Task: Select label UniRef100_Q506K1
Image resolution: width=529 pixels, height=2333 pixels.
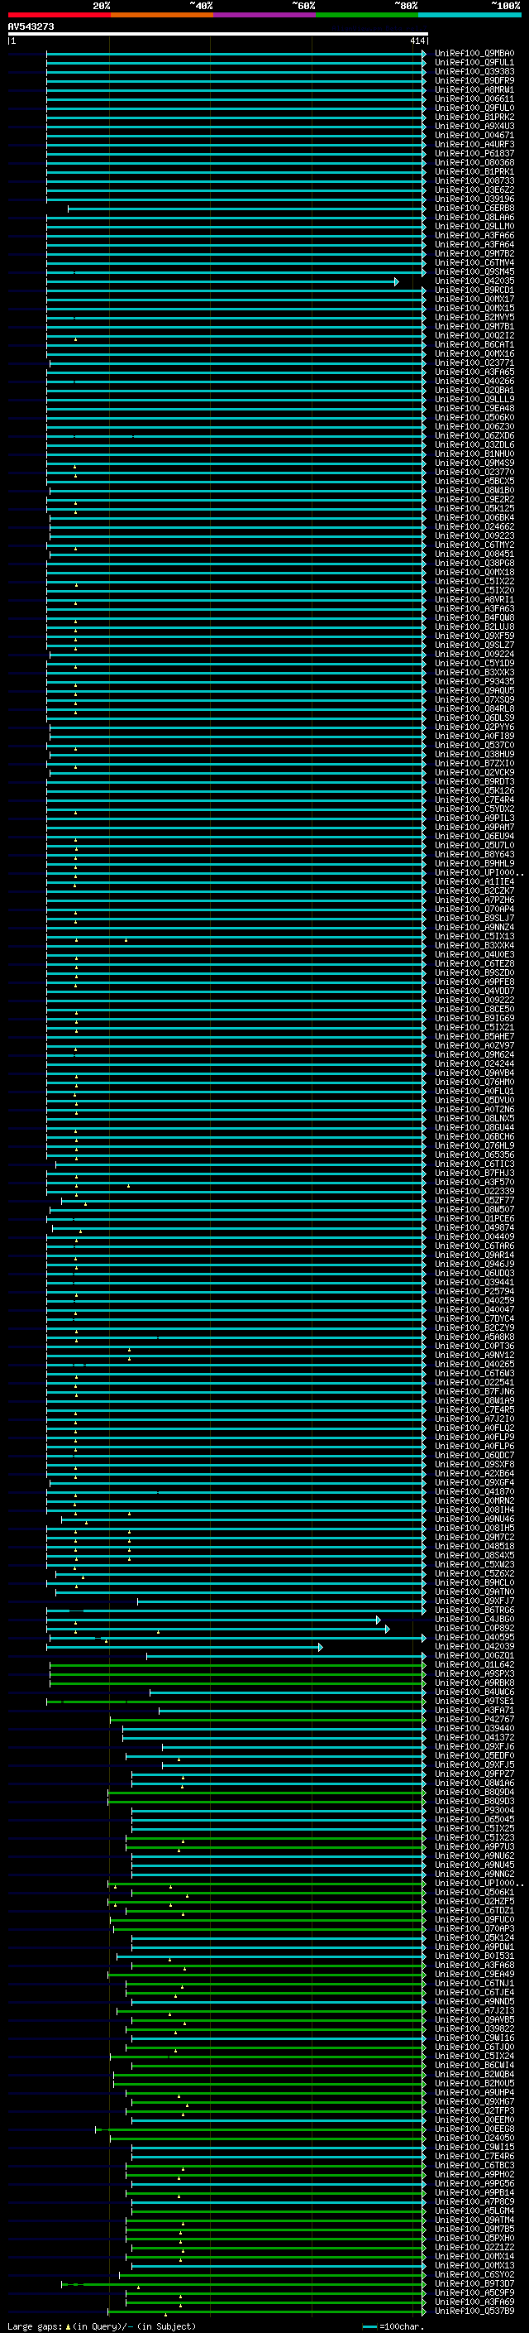Action: click(474, 1893)
